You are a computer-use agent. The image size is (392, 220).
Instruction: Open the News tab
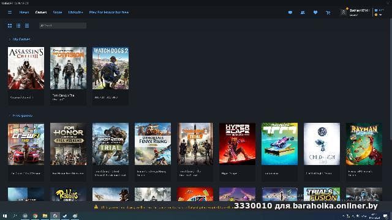pyautogui.click(x=24, y=12)
